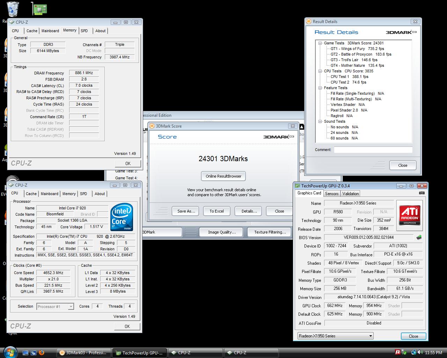Click the Comment input field
Viewport: 447px width, 358px height.
(373, 150)
